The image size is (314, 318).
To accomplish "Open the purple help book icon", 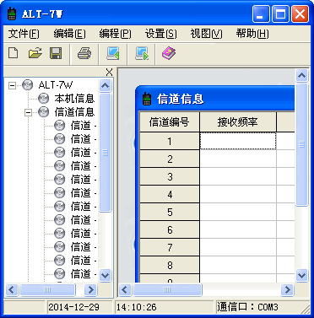I will click(169, 53).
